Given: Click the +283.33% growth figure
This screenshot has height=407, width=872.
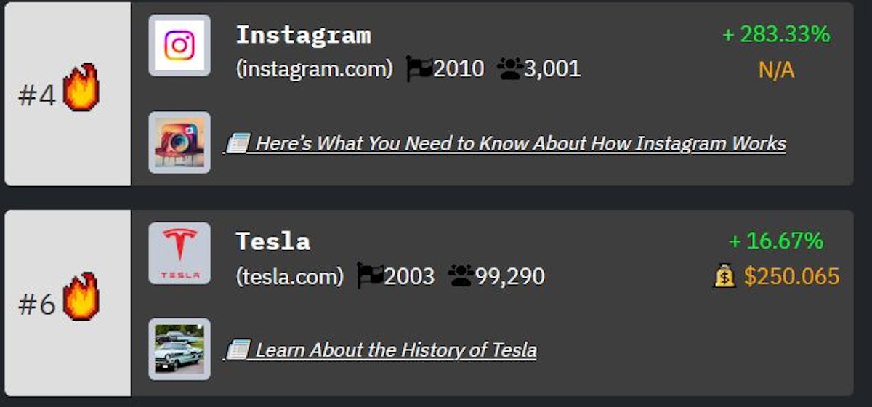Looking at the screenshot, I should (776, 34).
